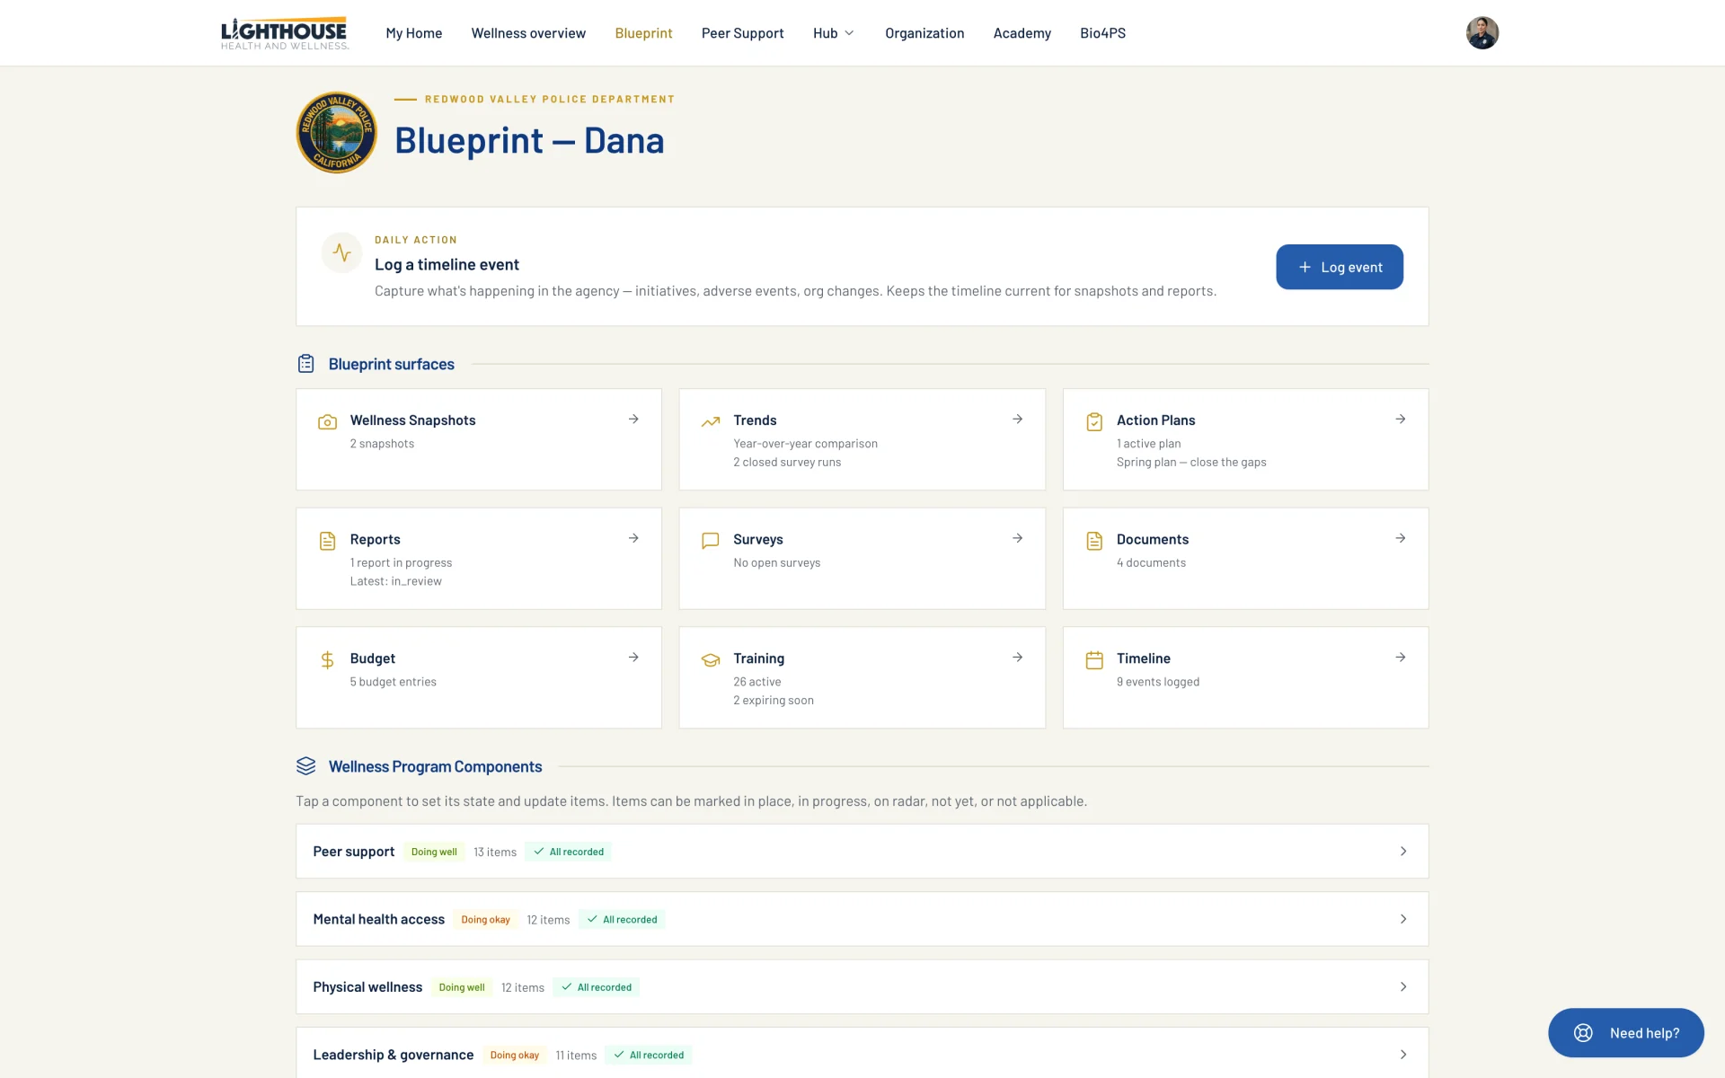Image resolution: width=1725 pixels, height=1078 pixels.
Task: Click the Training card arrow icon
Action: (x=1017, y=658)
